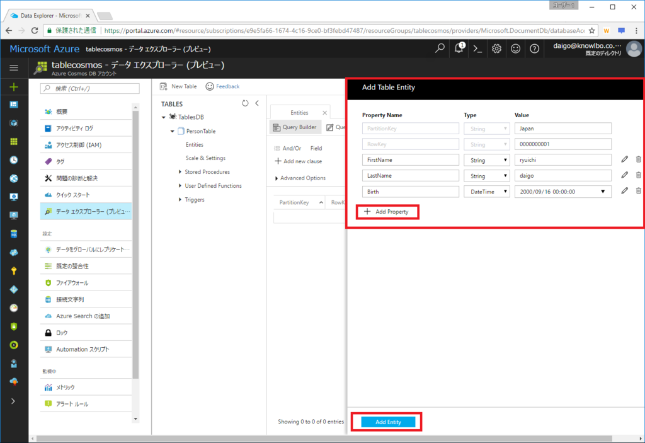Screen dimensions: 645x443
Task: Click the yellow key icon in sidebar
Action: pos(14,270)
